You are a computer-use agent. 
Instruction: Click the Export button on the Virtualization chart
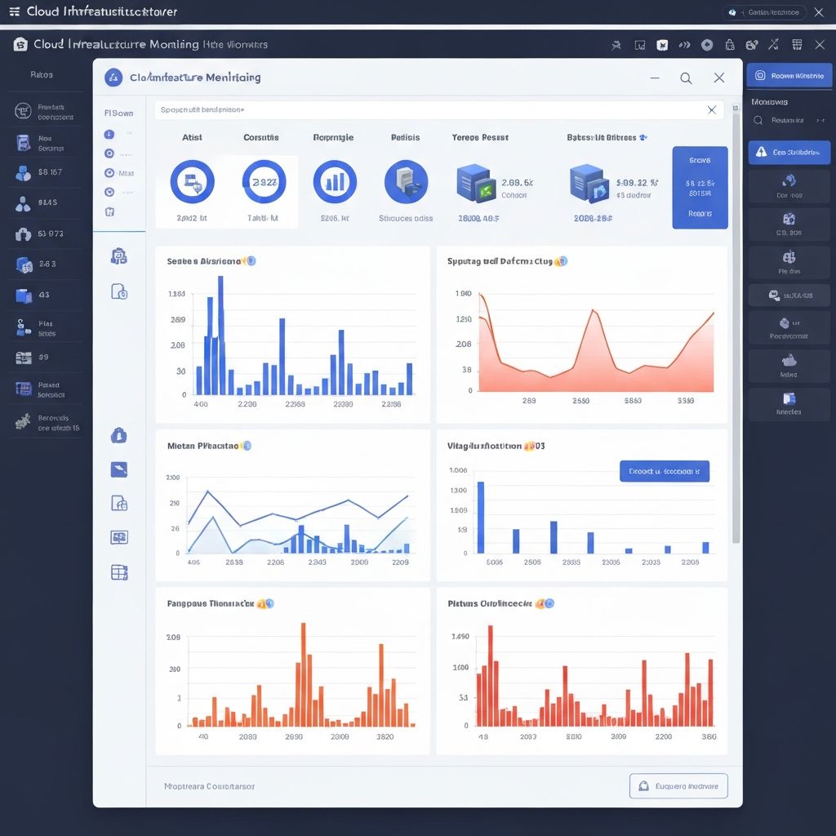click(x=665, y=471)
